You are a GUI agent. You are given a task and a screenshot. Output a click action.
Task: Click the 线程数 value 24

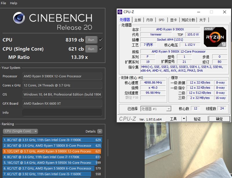pos(222,109)
